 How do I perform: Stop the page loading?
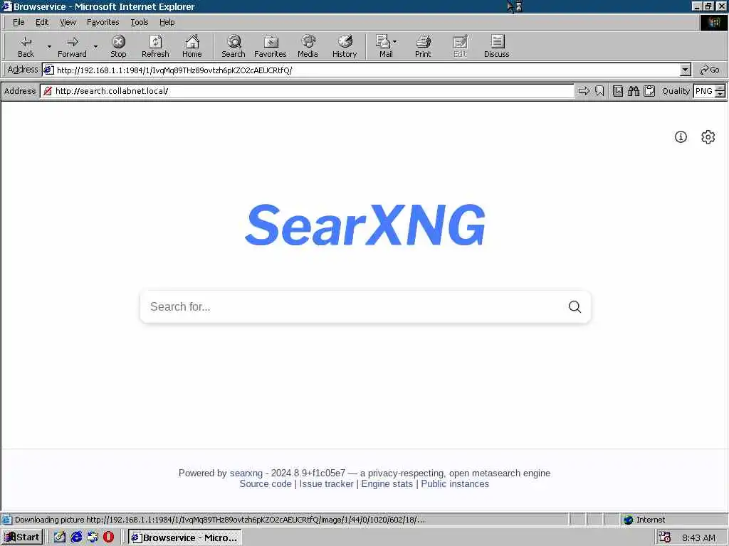coord(119,46)
